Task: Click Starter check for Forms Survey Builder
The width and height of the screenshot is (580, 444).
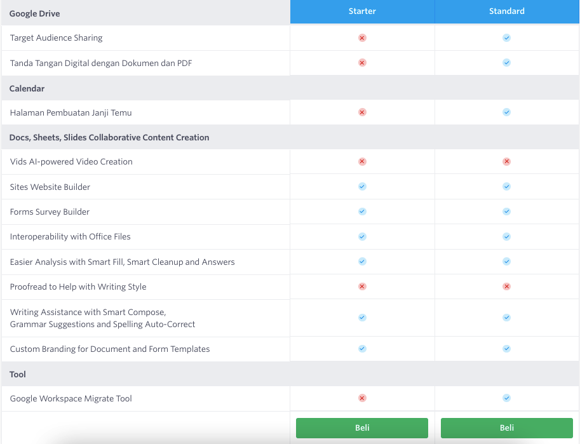Action: click(x=362, y=212)
